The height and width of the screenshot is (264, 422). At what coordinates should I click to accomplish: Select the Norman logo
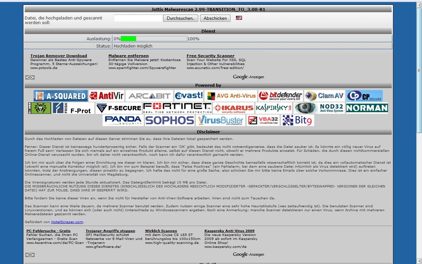pyautogui.click(x=367, y=108)
